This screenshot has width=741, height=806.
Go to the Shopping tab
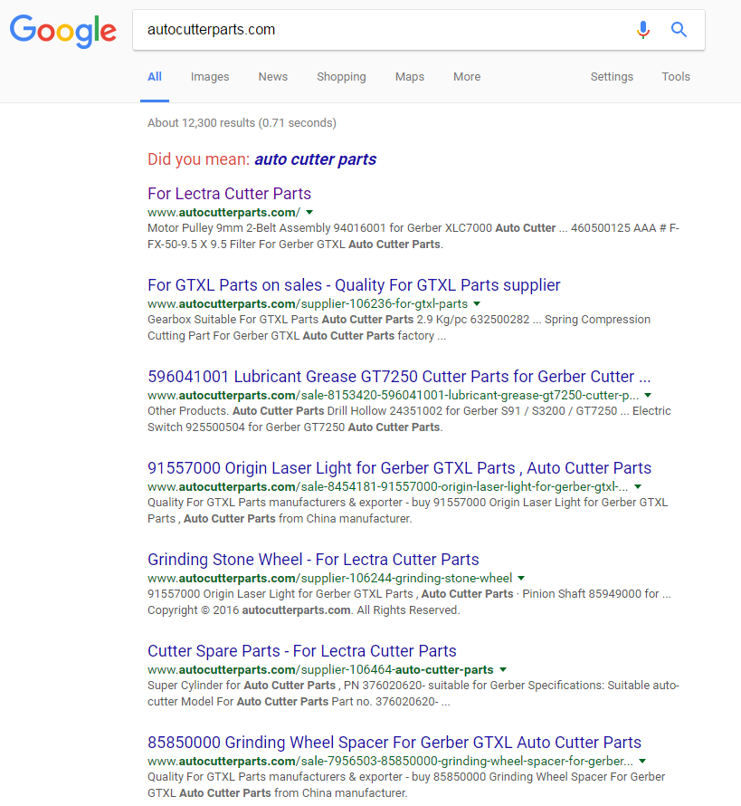tap(341, 77)
